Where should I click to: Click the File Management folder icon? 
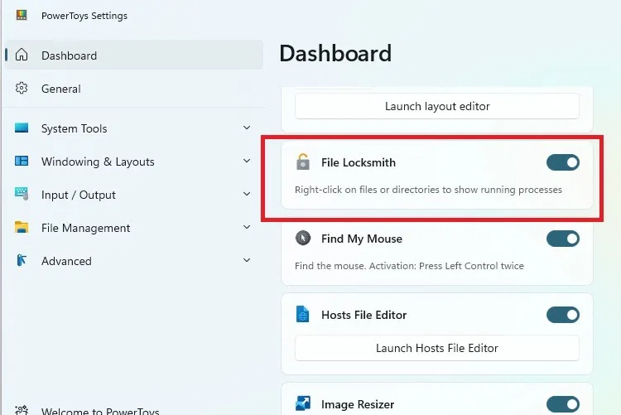22,227
